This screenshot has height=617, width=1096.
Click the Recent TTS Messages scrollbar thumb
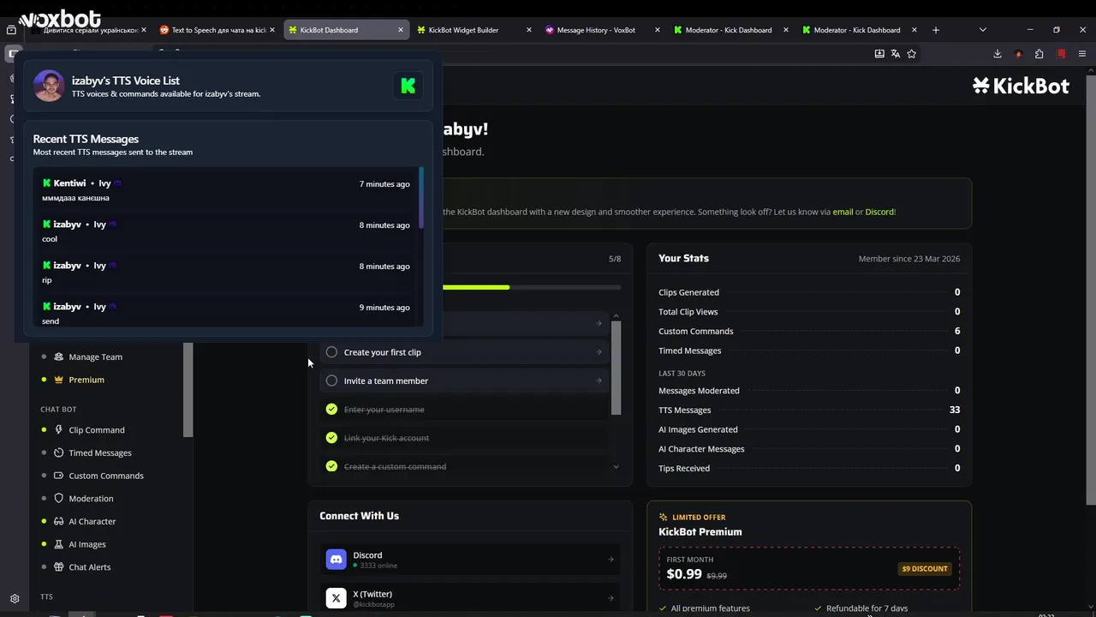(x=421, y=198)
